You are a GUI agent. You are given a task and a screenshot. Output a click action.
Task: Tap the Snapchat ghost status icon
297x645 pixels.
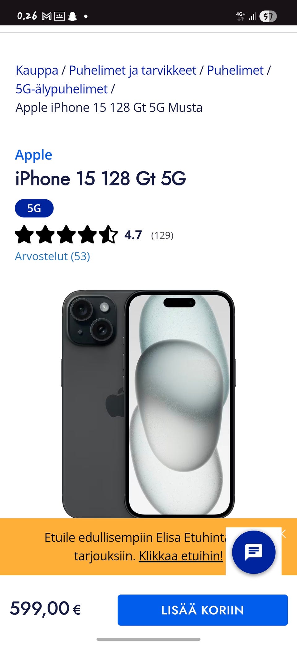(72, 16)
